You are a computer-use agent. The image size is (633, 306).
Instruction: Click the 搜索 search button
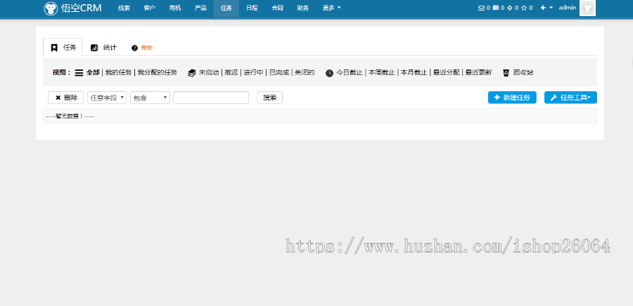point(269,98)
